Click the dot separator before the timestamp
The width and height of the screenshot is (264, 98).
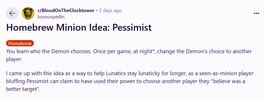(97, 11)
